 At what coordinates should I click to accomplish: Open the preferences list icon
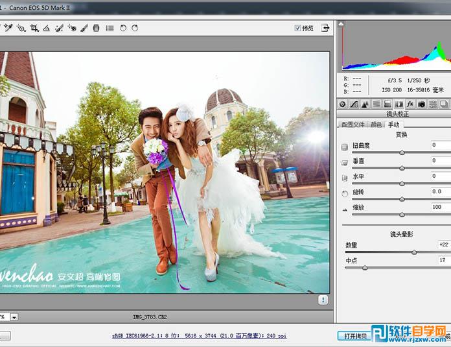(110, 28)
